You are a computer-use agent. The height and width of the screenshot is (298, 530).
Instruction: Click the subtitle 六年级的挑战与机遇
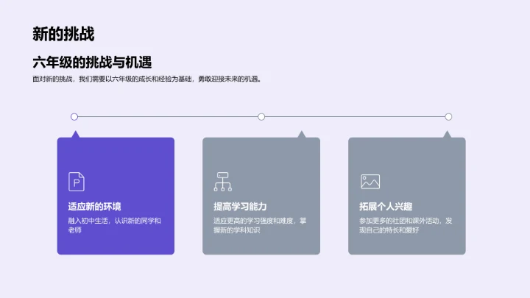tap(92, 63)
